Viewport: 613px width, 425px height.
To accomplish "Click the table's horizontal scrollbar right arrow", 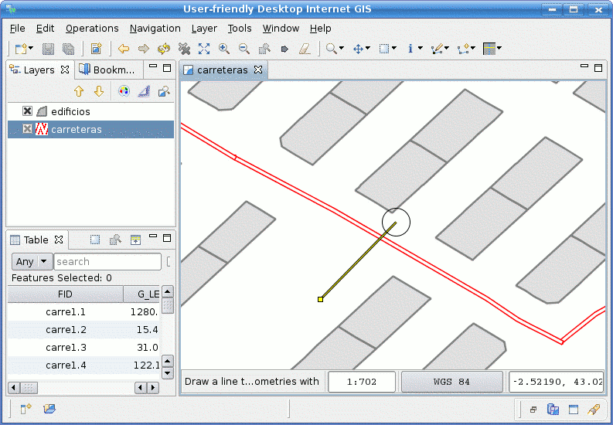I will [x=153, y=388].
